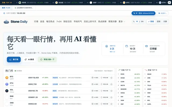The image size is (172, 107).
Task: Open 自选 in the navigation
Action: [x=42, y=21]
